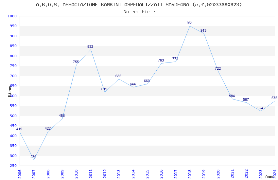
Task: Click the y-axis value 1000
Action: click(x=12, y=16)
